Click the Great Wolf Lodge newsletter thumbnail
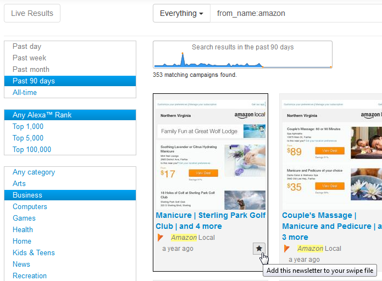 (x=211, y=155)
